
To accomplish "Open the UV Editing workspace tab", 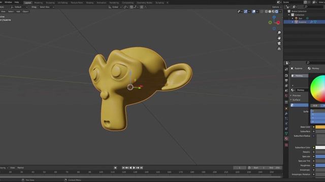I will pyautogui.click(x=62, y=3).
